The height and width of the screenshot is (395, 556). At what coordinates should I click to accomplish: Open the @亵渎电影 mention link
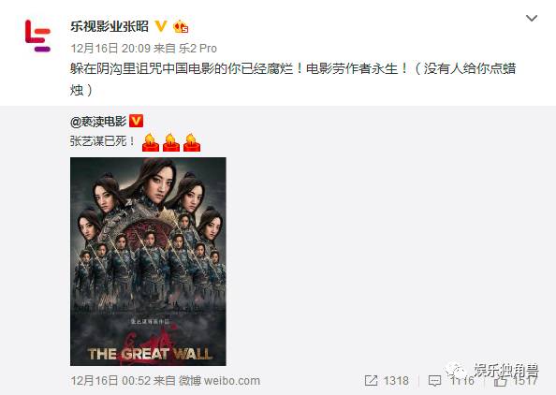(98, 122)
